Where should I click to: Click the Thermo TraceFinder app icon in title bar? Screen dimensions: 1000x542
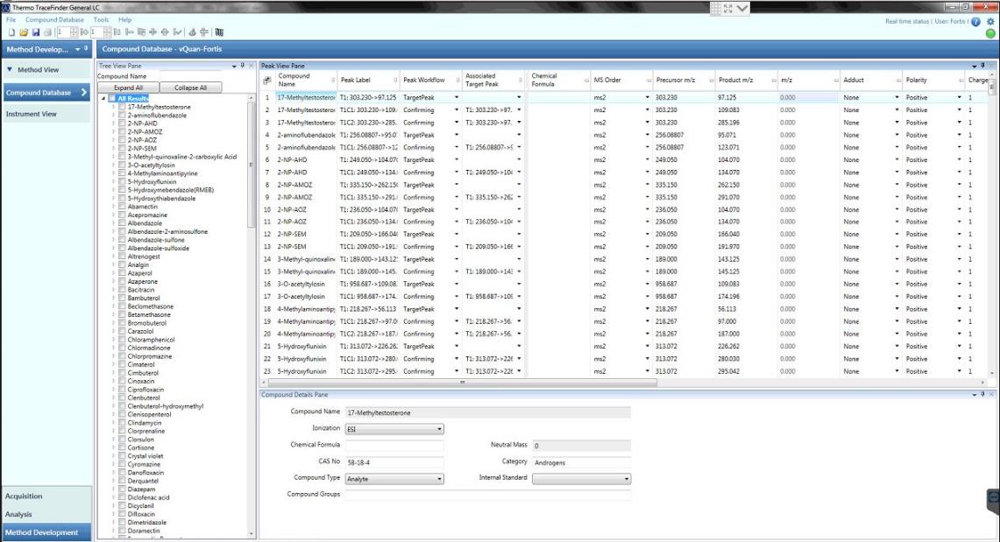(x=6, y=8)
